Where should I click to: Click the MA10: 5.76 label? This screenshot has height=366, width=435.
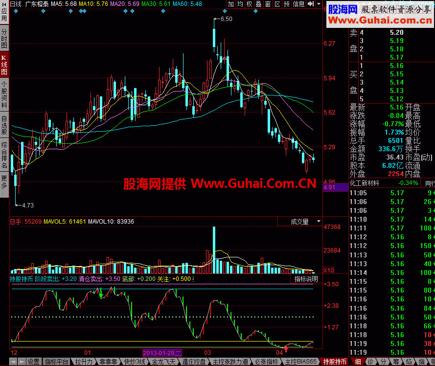[93, 4]
